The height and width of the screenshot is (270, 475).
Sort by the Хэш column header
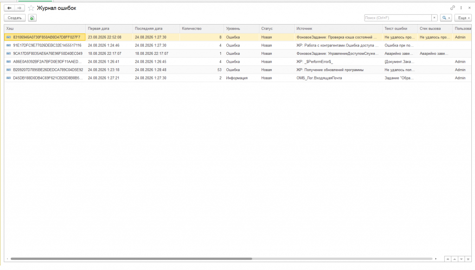[45, 28]
